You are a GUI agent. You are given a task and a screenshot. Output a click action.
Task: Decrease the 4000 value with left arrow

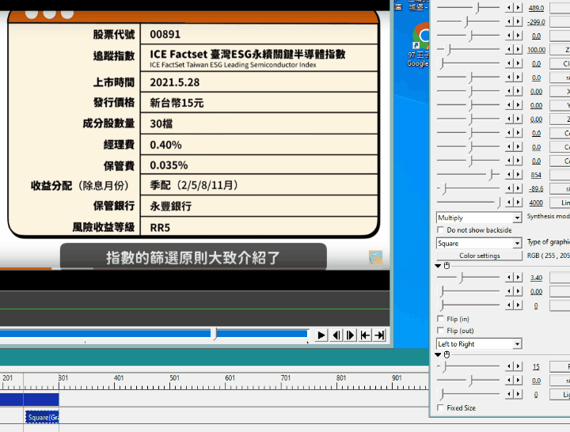[x=509, y=203]
